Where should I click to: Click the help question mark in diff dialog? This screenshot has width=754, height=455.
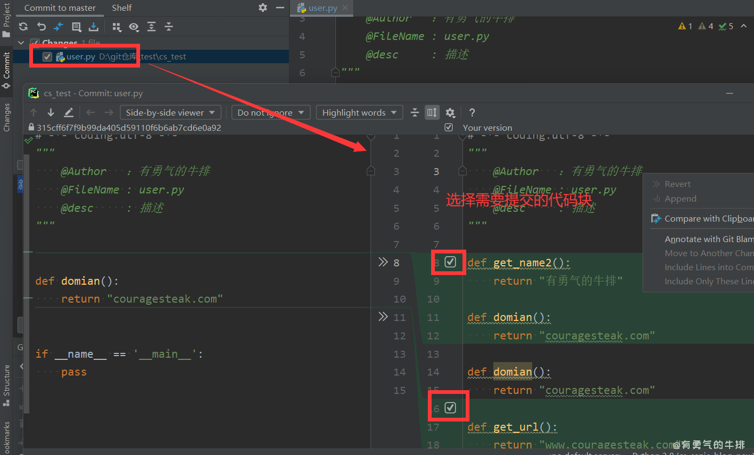click(x=471, y=112)
